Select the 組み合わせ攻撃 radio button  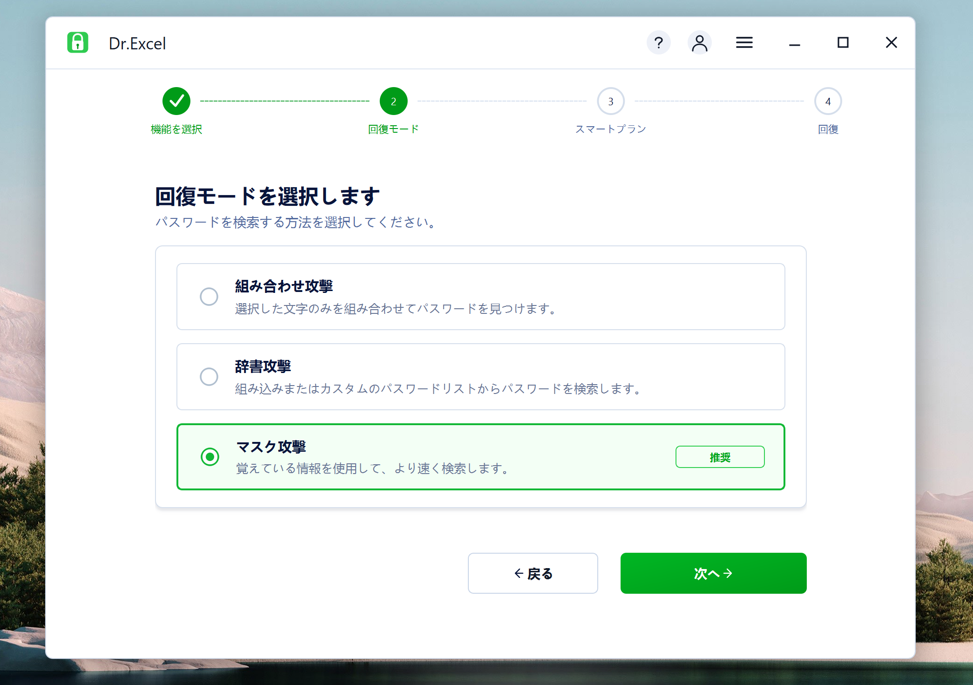pyautogui.click(x=209, y=296)
